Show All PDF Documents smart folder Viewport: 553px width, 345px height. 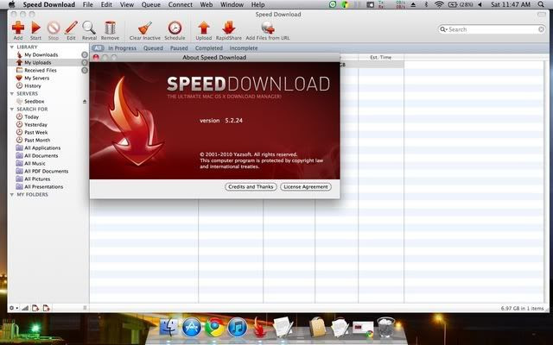point(46,171)
